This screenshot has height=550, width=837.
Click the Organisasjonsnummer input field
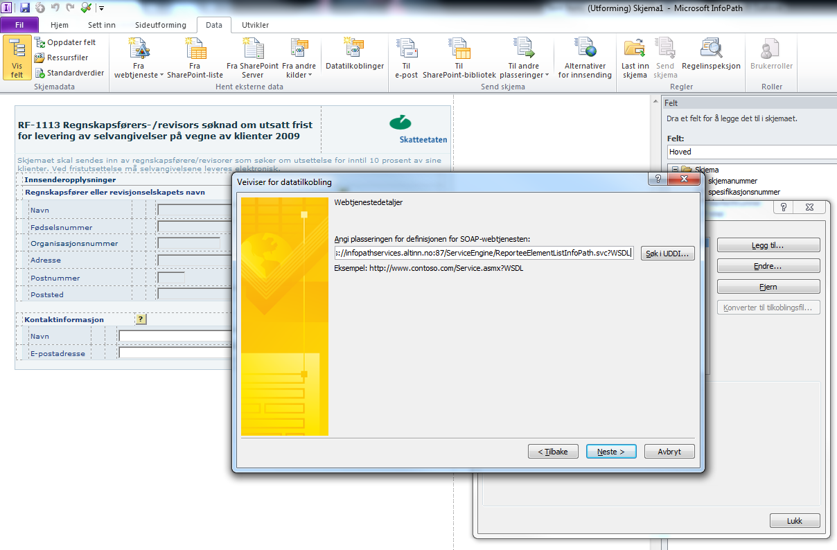coord(188,243)
